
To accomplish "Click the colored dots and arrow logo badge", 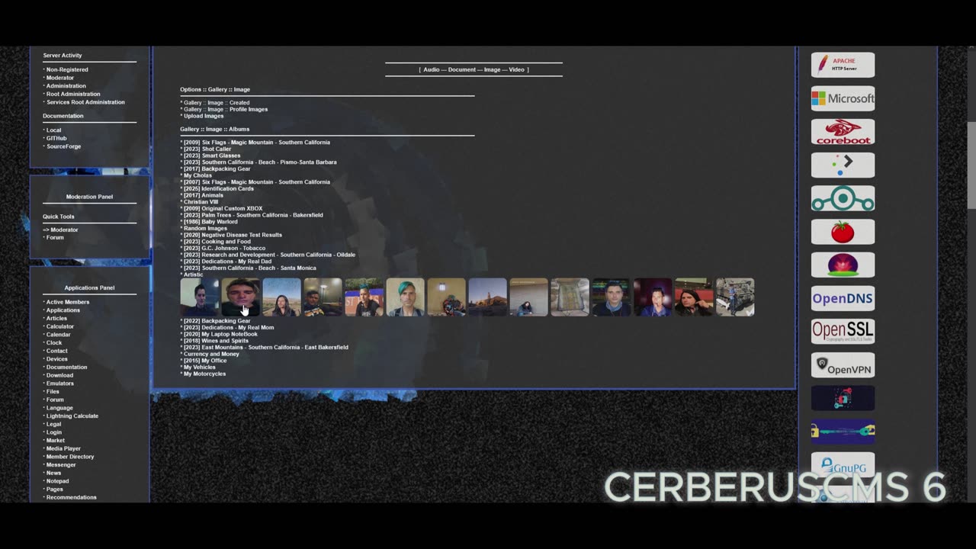I will tap(843, 165).
